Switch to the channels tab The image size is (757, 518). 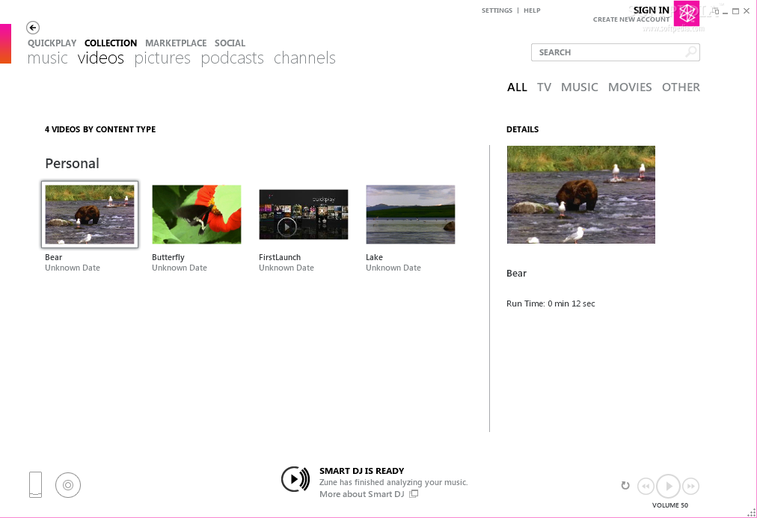coord(304,58)
